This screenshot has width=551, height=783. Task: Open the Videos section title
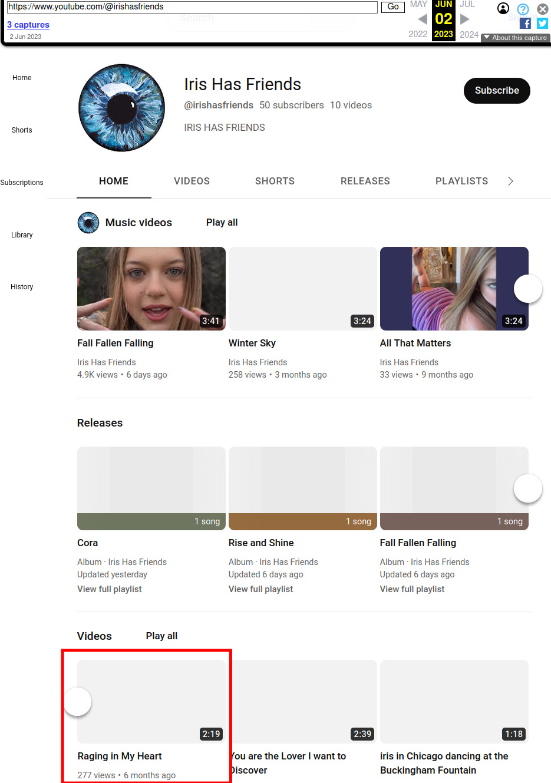(94, 636)
